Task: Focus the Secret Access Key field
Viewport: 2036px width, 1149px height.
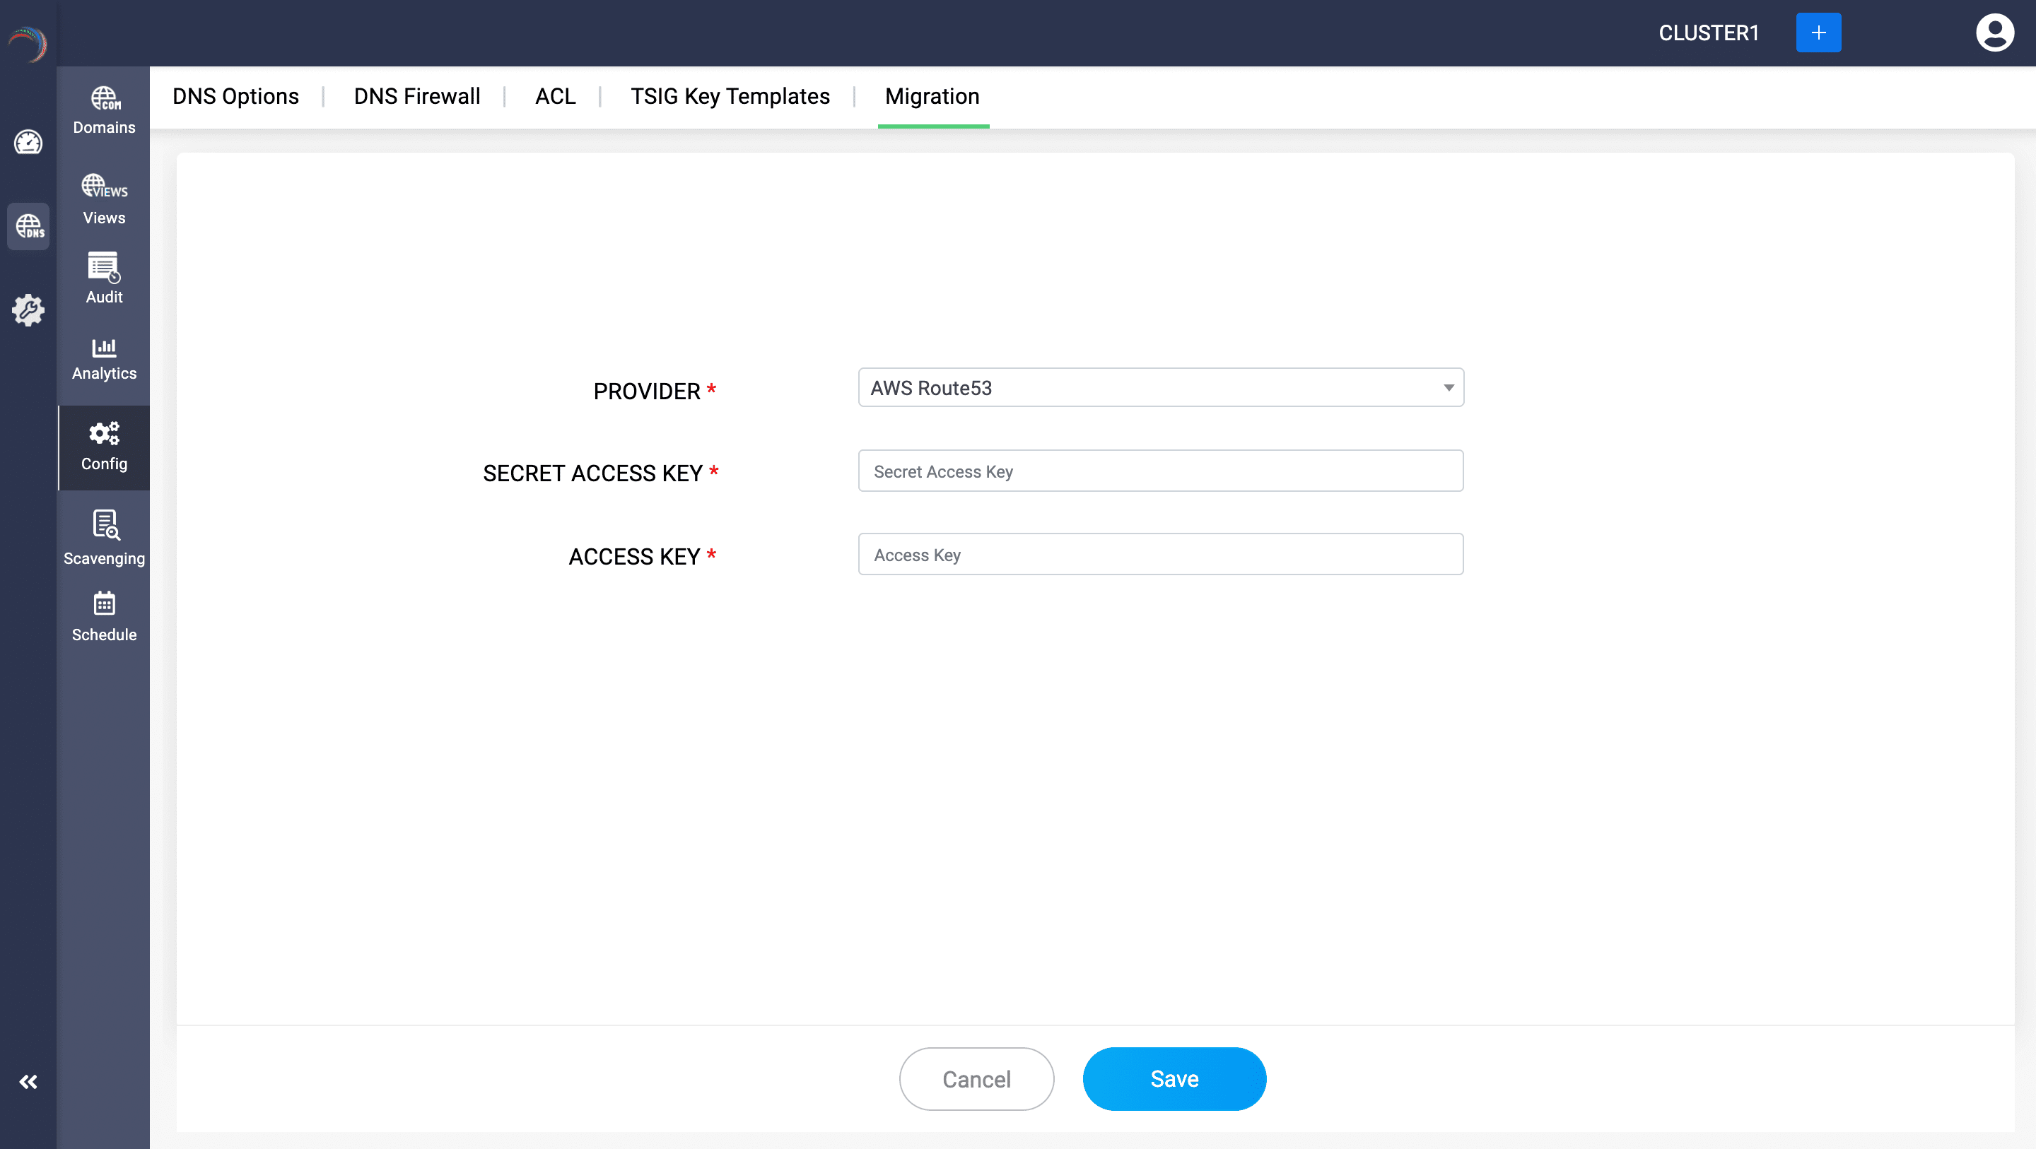Action: 1160,471
